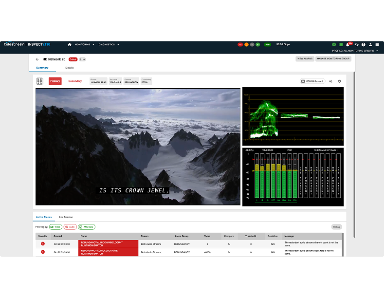Switch to the Details tab

[70, 68]
